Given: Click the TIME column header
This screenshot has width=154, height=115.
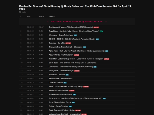Looking at the screenshot, I should (x=29, y=16).
